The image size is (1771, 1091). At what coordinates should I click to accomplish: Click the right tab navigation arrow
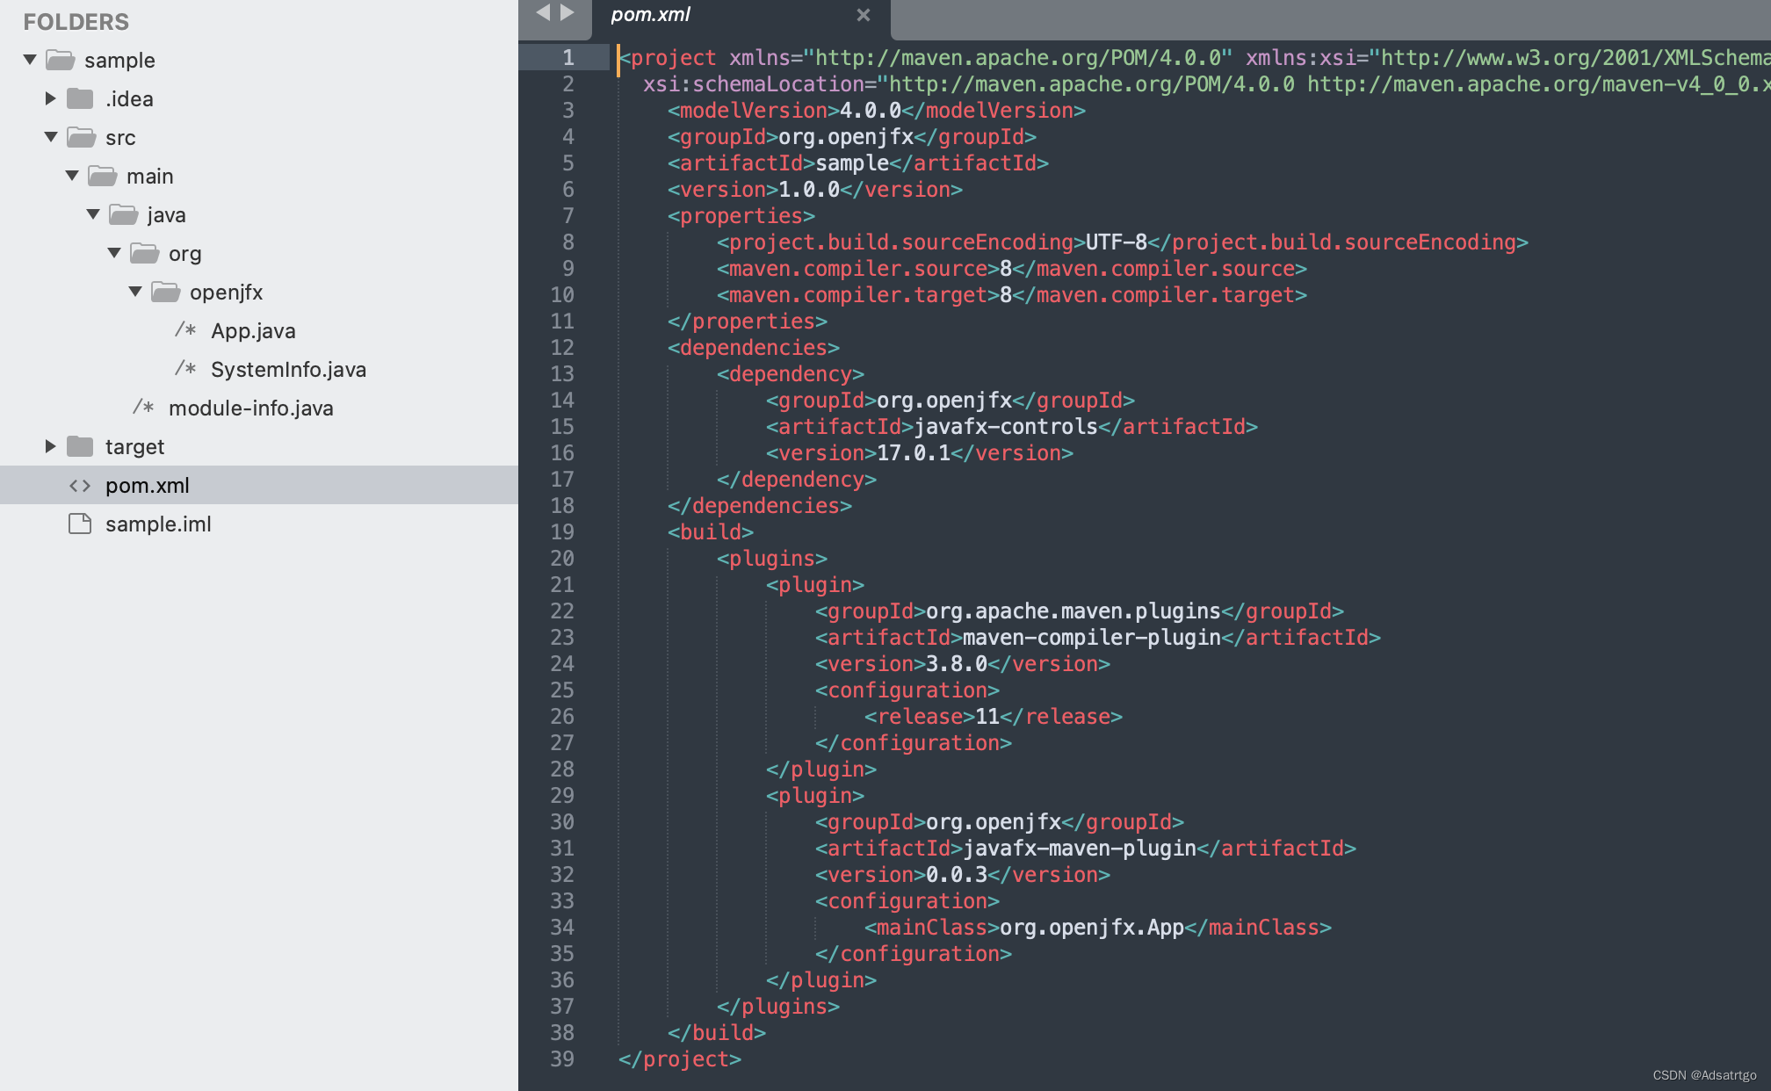pyautogui.click(x=567, y=12)
